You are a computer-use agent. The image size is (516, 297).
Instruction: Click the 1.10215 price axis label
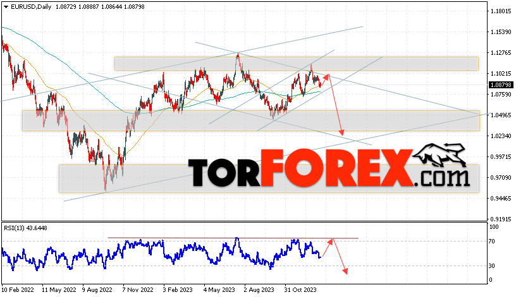[x=501, y=74]
